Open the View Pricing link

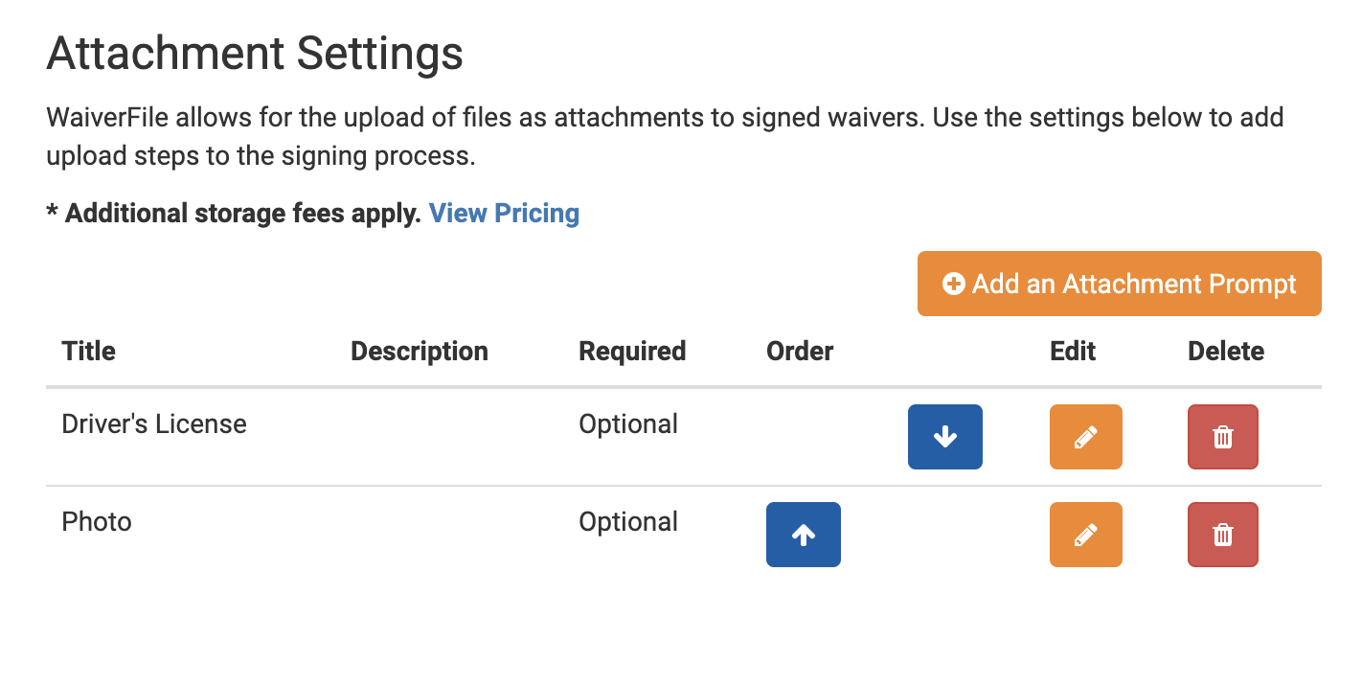(504, 213)
